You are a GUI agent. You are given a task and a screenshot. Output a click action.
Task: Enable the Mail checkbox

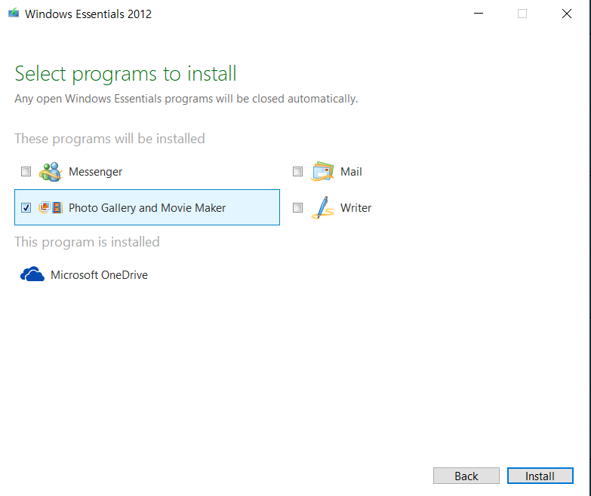297,172
